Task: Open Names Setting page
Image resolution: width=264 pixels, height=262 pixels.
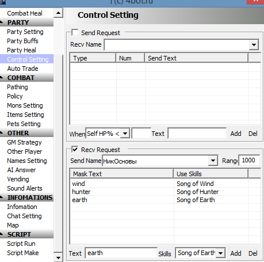Action: pos(27,161)
